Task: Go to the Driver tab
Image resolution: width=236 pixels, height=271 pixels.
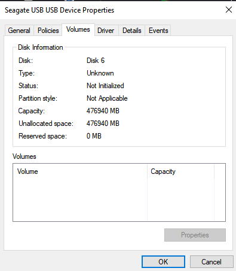Action: [106, 31]
